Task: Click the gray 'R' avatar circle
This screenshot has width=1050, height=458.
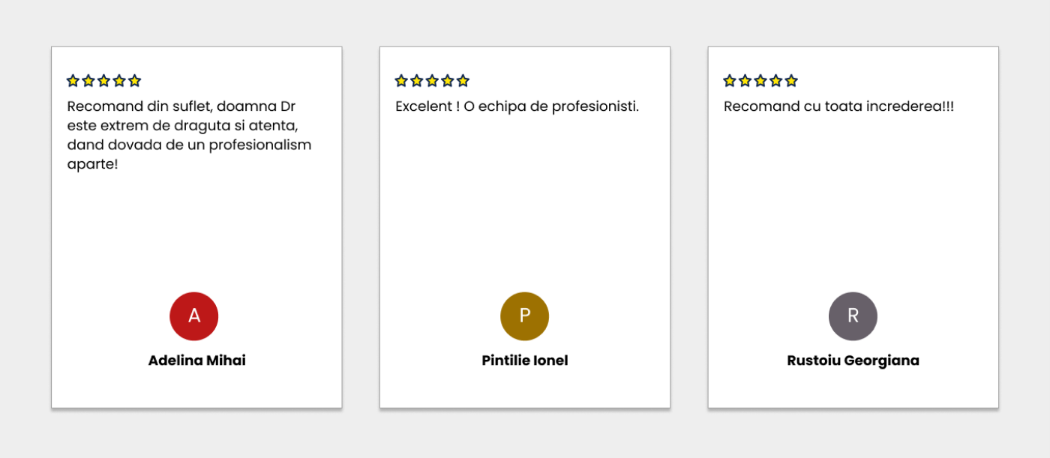Action: click(853, 316)
